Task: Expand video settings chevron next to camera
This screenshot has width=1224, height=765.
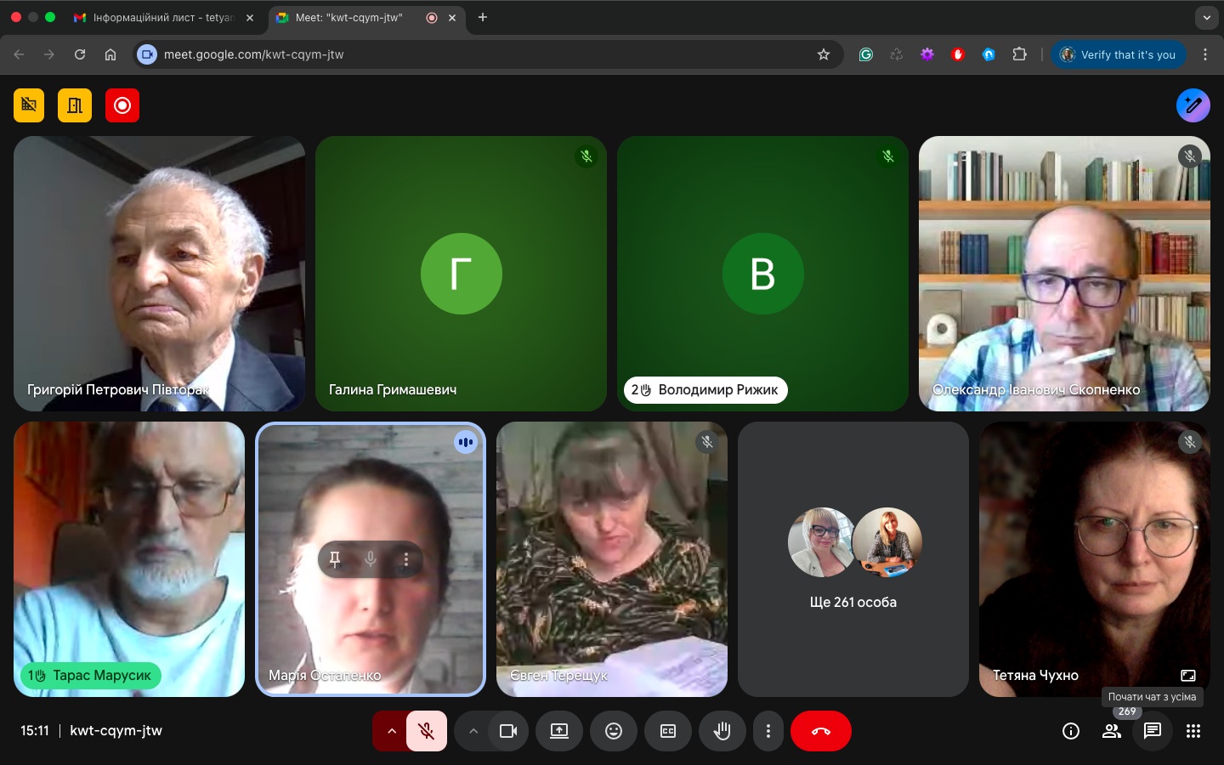Action: coord(473,731)
